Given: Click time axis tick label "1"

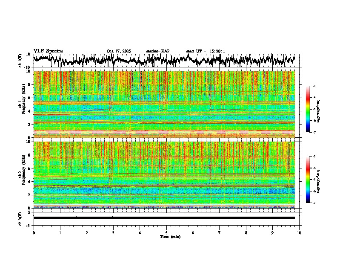Looking at the screenshot, I should (x=60, y=233).
